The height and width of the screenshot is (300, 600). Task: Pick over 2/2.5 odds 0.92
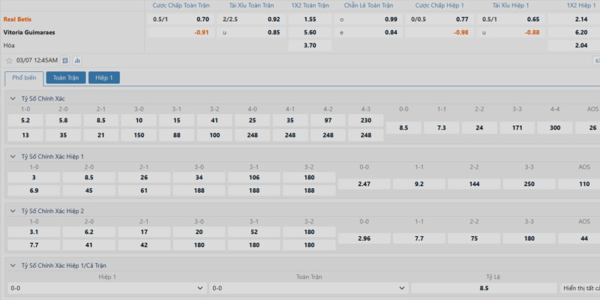click(251, 19)
